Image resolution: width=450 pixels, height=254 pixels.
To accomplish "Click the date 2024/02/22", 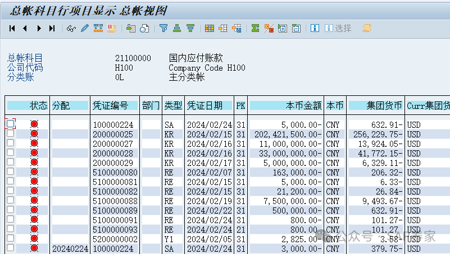I will click(x=210, y=211).
